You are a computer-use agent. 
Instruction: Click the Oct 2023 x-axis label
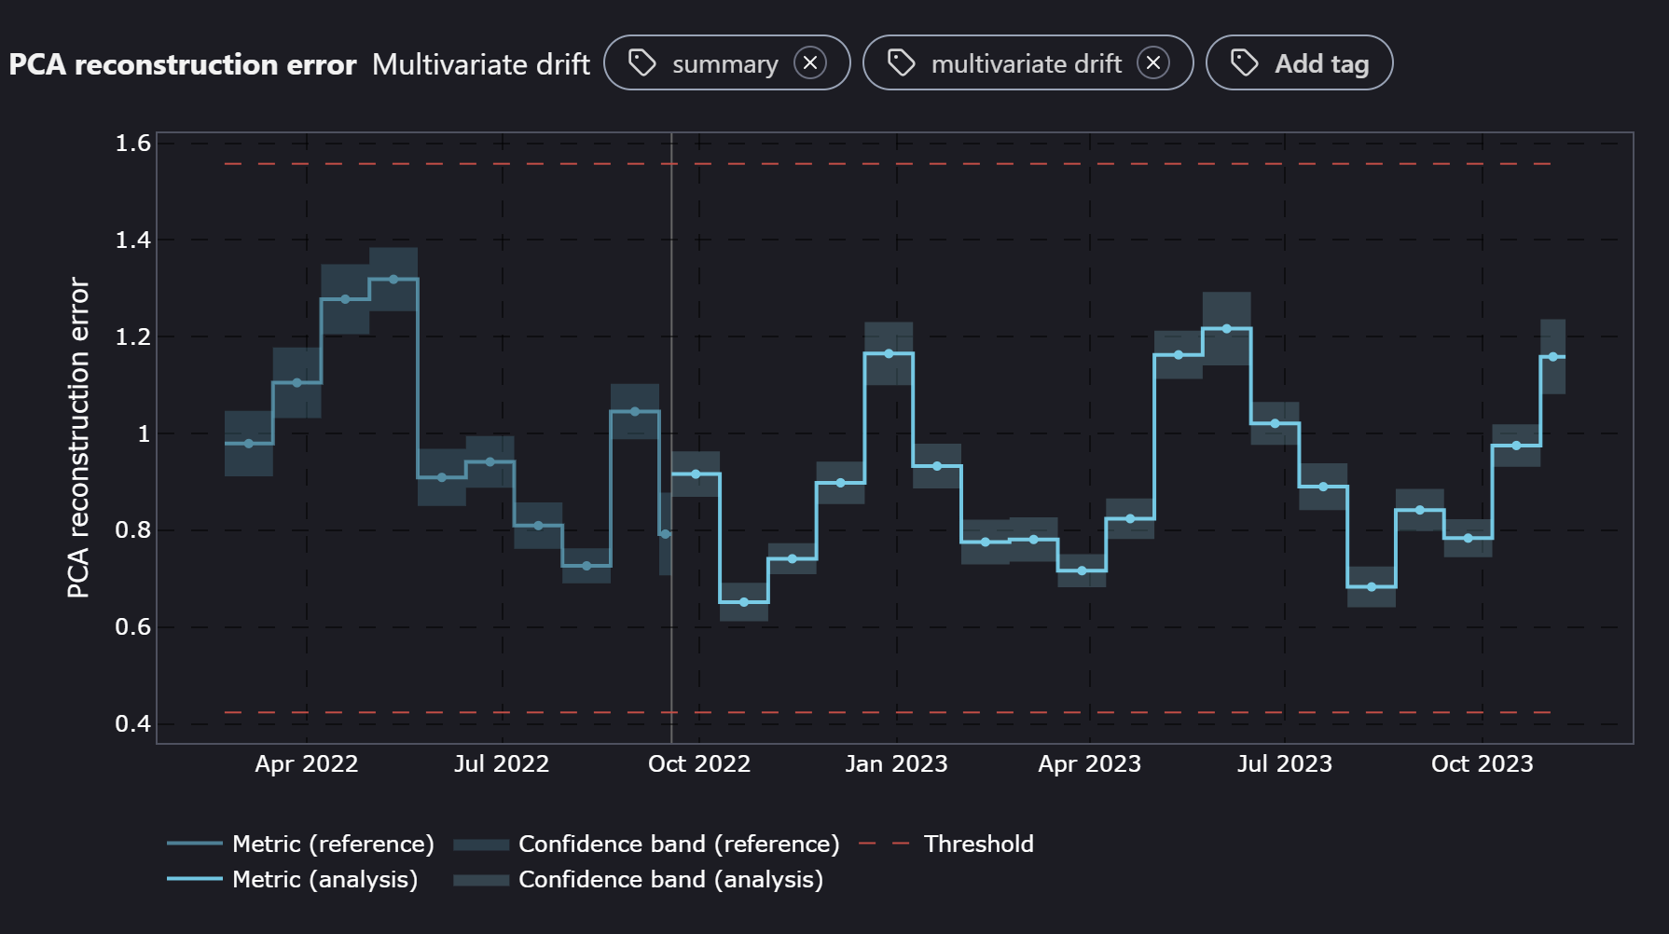pos(1483,764)
